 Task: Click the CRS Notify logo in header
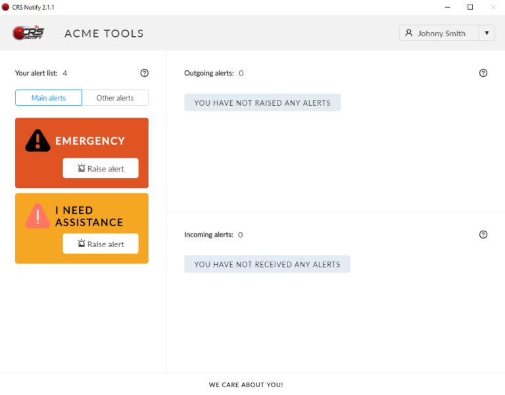click(x=28, y=33)
